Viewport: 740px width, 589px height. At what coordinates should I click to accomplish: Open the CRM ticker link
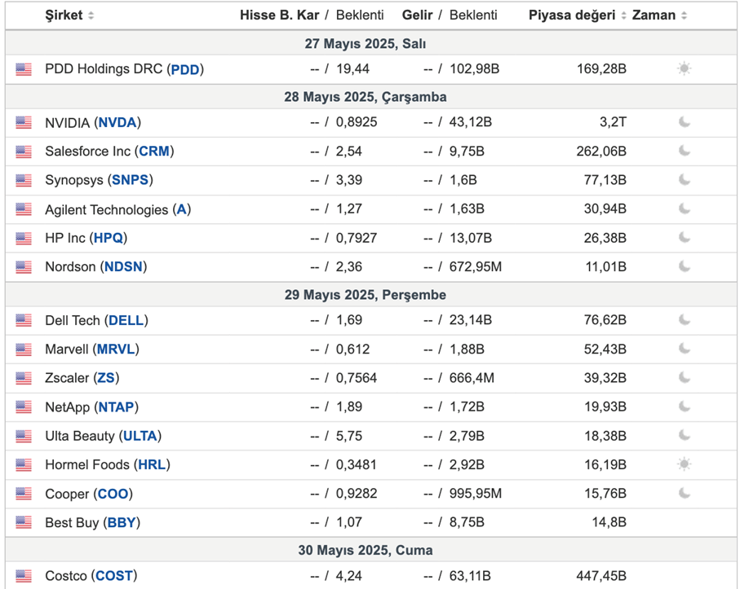click(154, 152)
